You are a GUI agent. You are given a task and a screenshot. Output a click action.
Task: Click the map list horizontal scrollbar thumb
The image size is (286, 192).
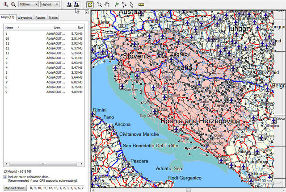(43, 164)
